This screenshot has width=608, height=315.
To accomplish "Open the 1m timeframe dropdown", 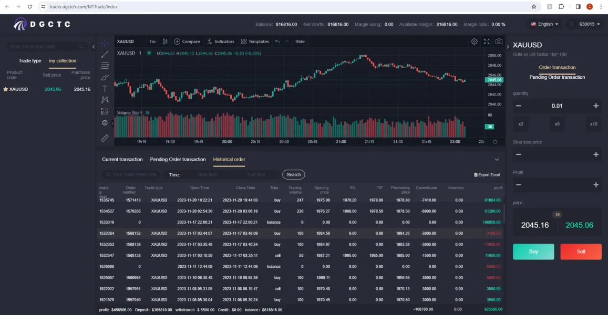I will [x=152, y=41].
